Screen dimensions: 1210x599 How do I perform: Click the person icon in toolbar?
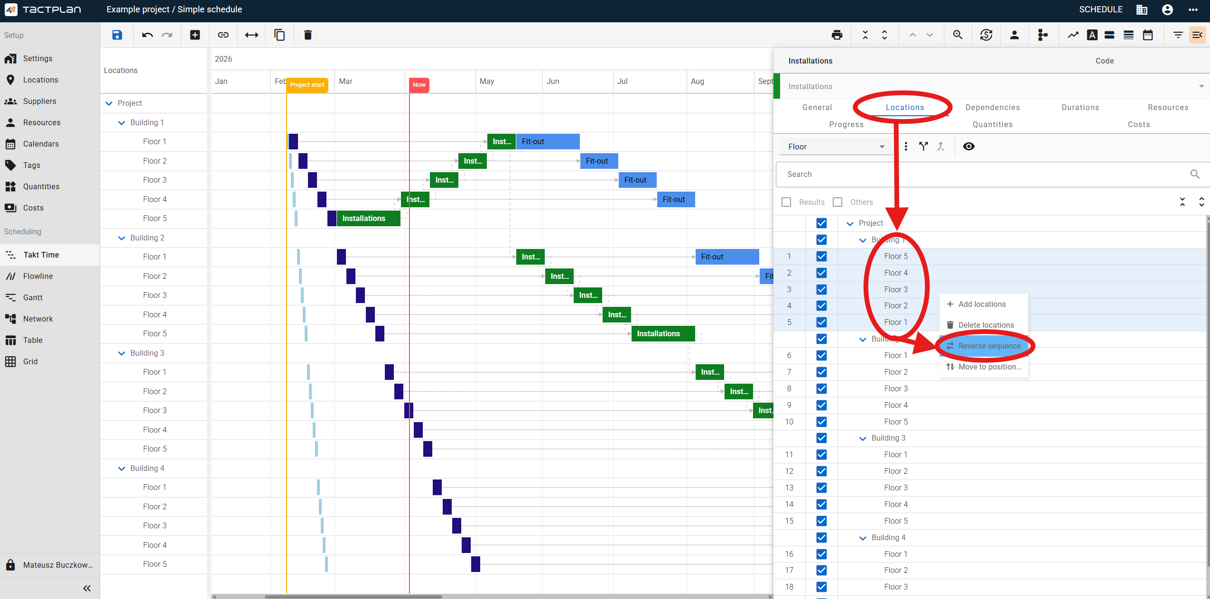coord(1015,35)
